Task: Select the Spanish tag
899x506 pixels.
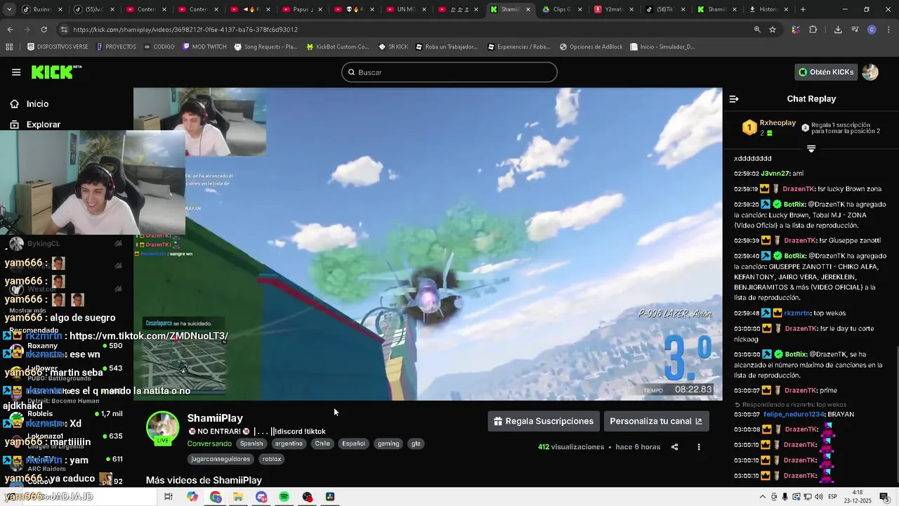Action: [x=251, y=443]
